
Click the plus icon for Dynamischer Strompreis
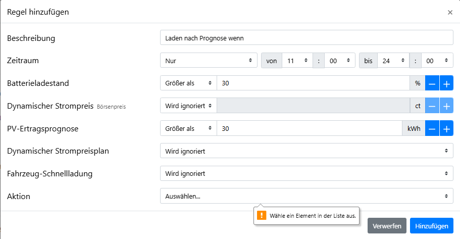coord(446,106)
